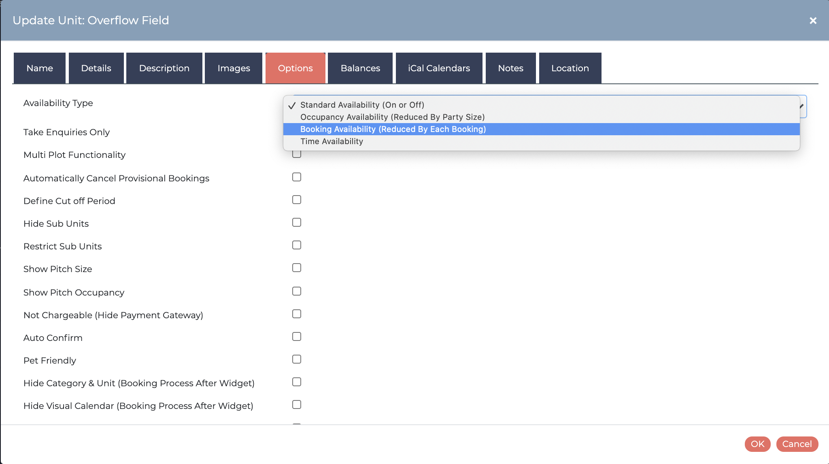Toggle the Show Pitch Size checkbox
829x464 pixels.
tap(297, 268)
